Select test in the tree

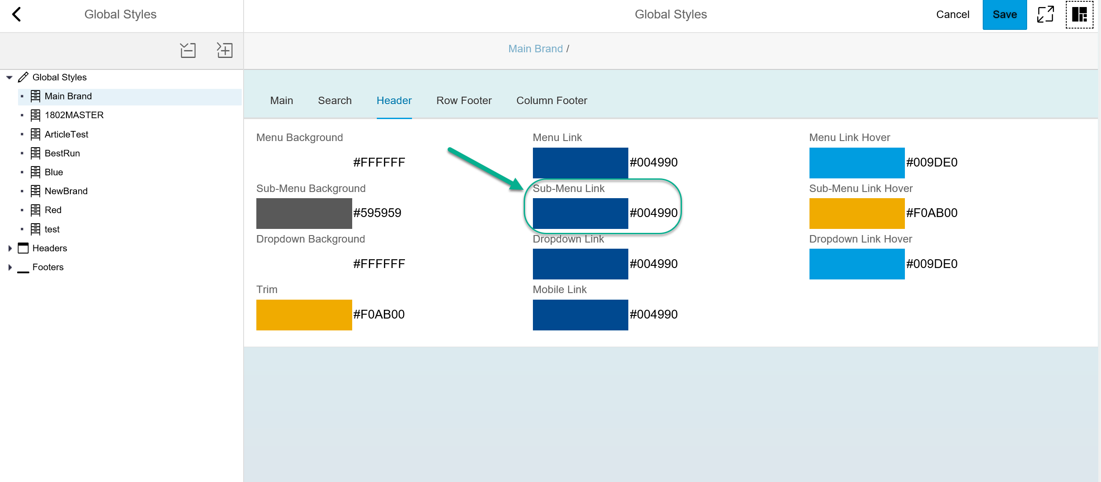(52, 229)
